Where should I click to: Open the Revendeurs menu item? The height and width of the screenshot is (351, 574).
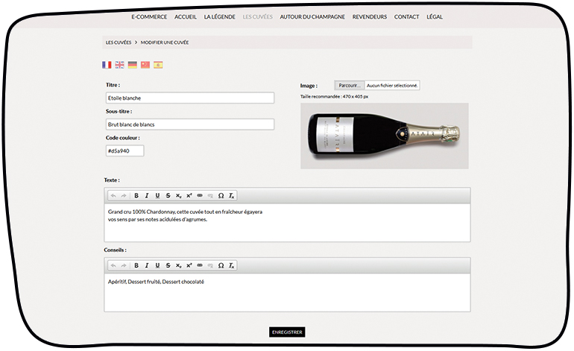pos(370,16)
